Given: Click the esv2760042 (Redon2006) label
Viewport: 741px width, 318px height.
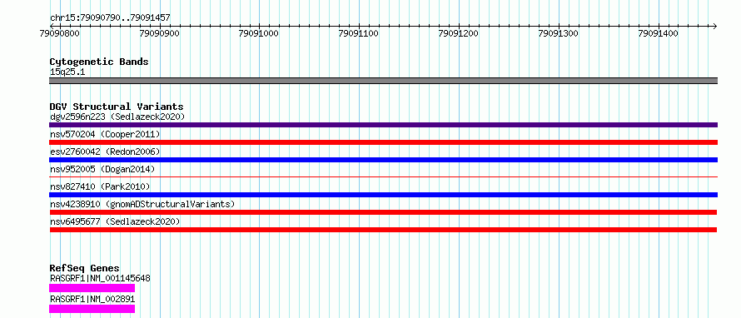Looking at the screenshot, I should (x=105, y=152).
